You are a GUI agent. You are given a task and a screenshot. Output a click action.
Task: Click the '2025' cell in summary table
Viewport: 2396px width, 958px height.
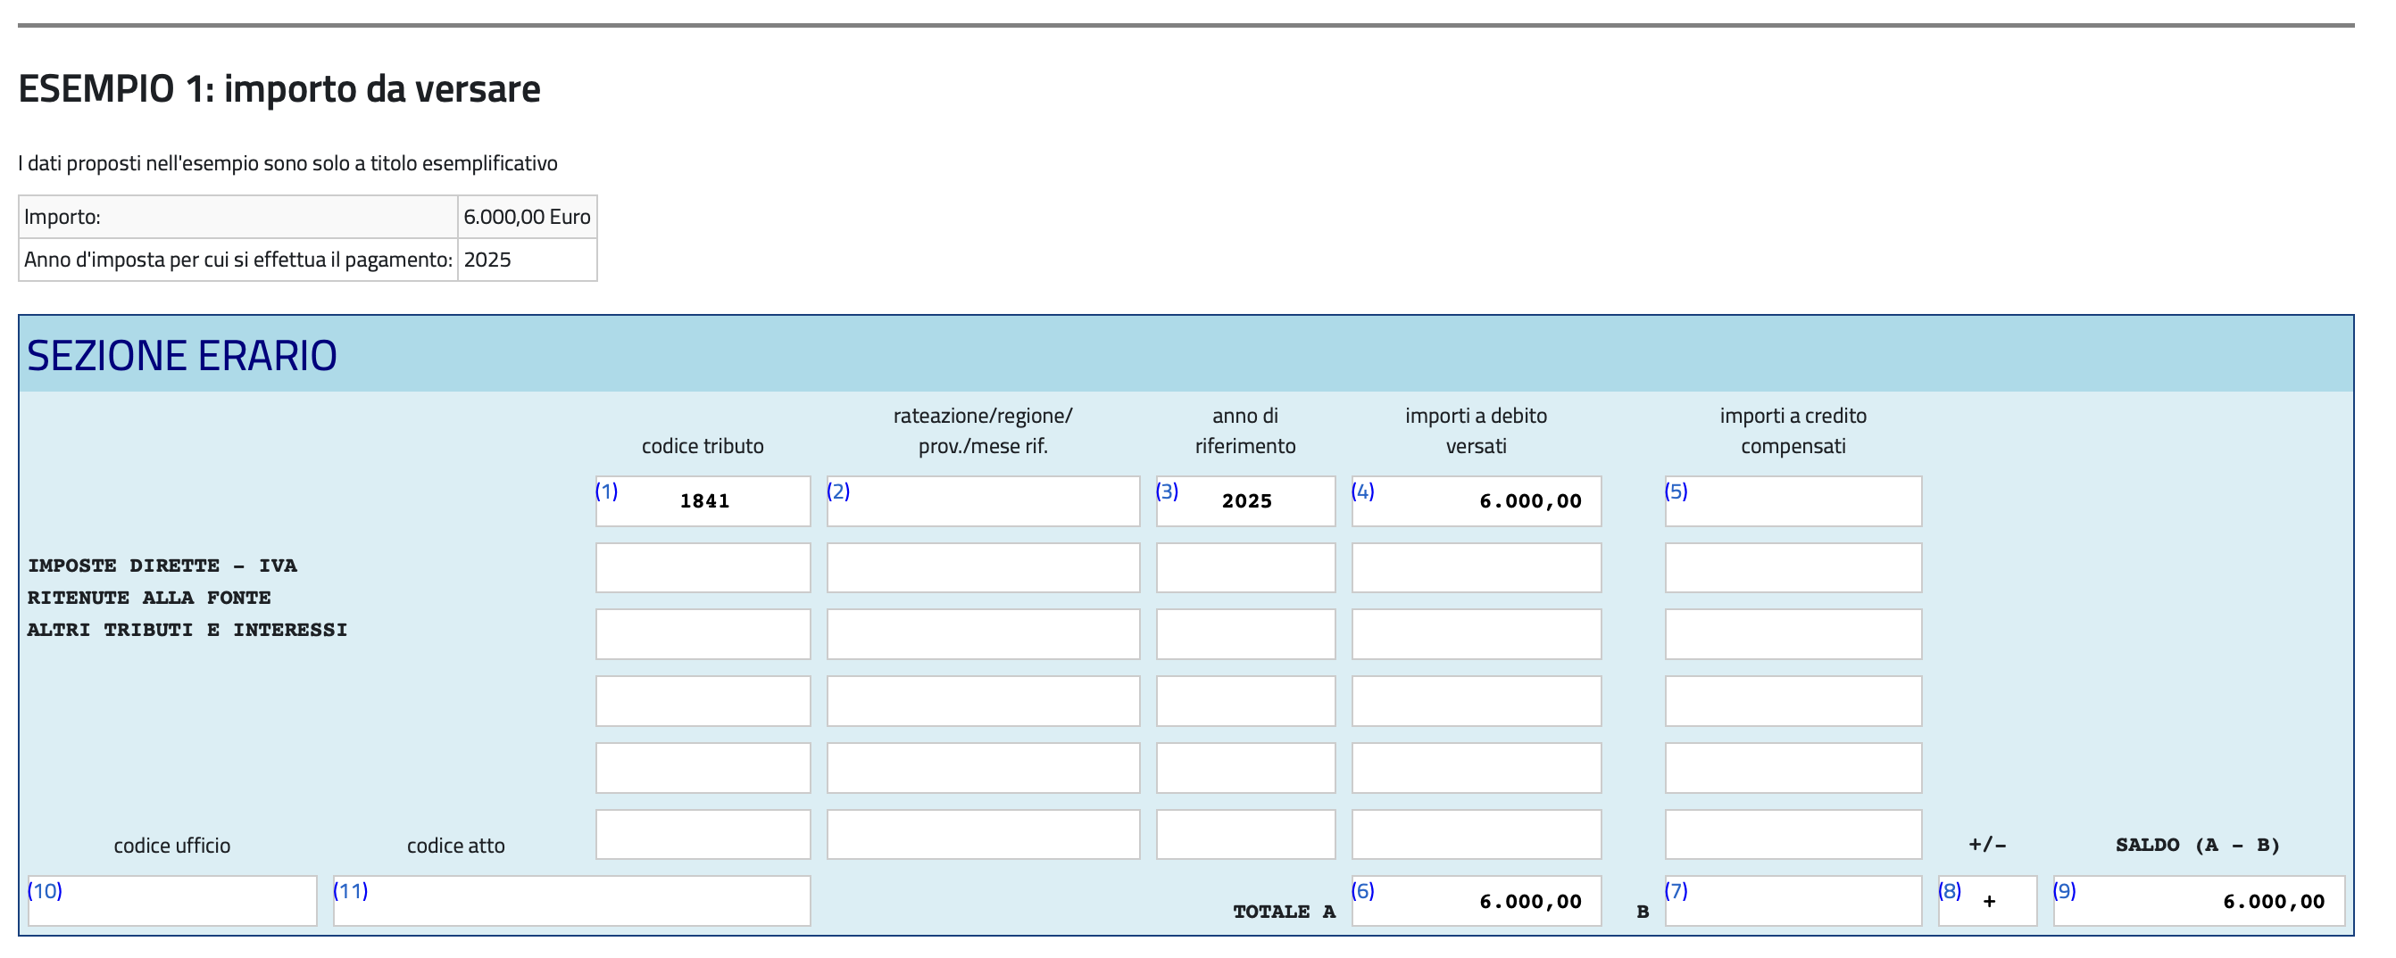pyautogui.click(x=527, y=260)
